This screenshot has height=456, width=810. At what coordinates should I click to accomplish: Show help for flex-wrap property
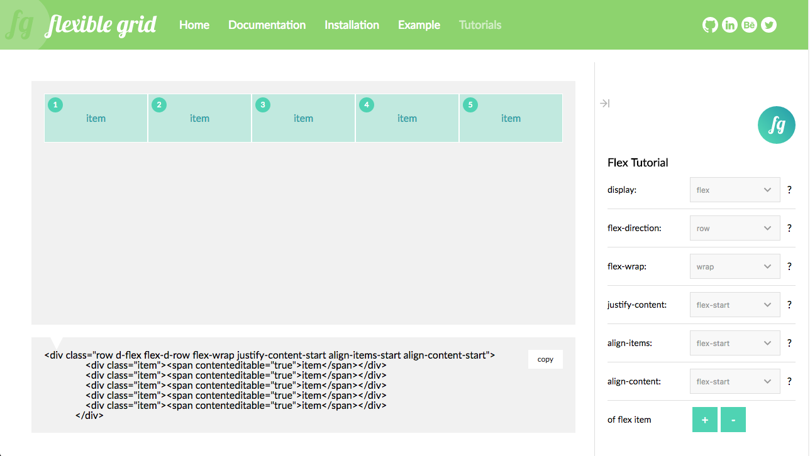click(789, 266)
